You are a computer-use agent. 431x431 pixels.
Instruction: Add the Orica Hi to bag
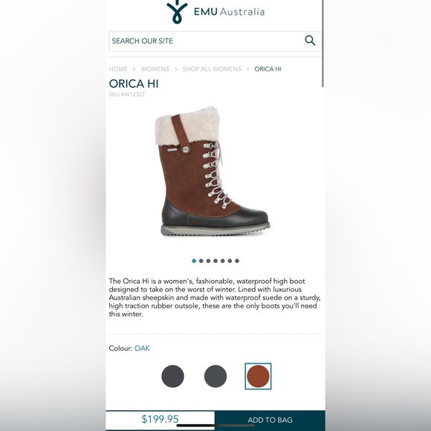270,420
